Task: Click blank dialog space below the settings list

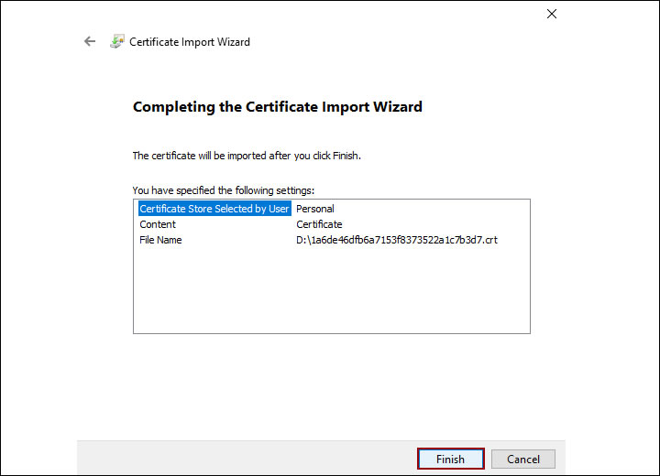Action: 330,384
